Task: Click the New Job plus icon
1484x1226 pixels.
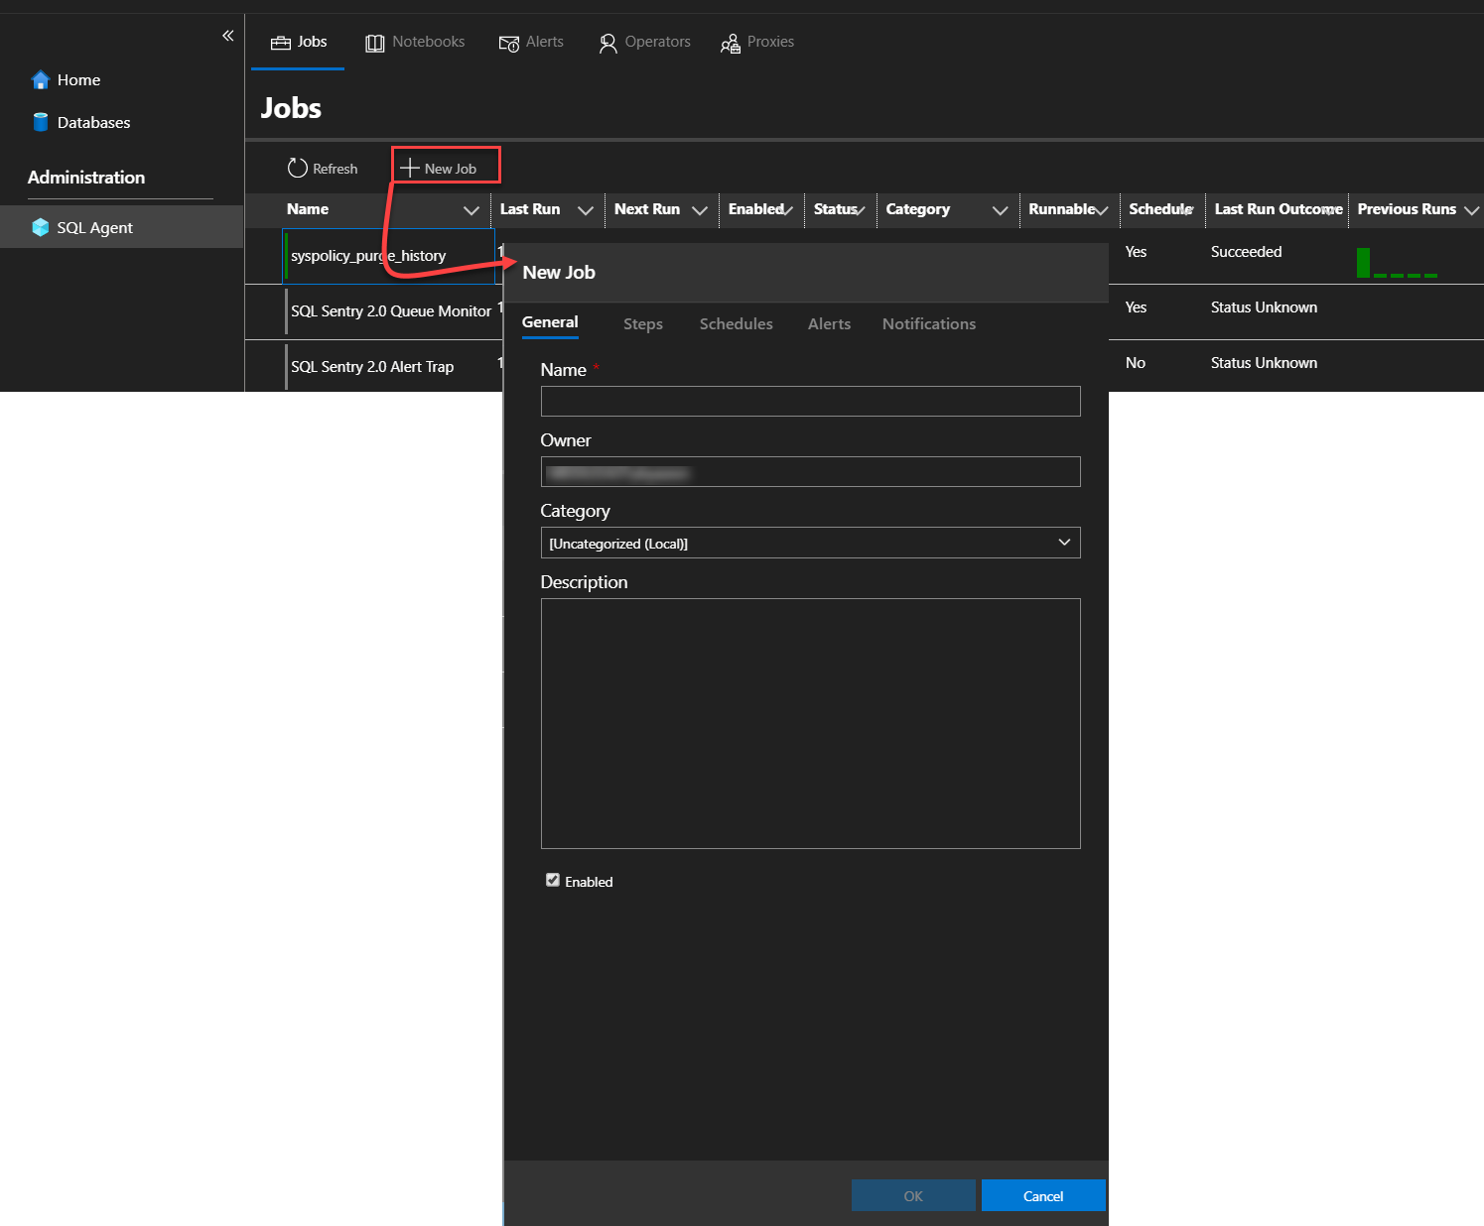Action: (409, 168)
